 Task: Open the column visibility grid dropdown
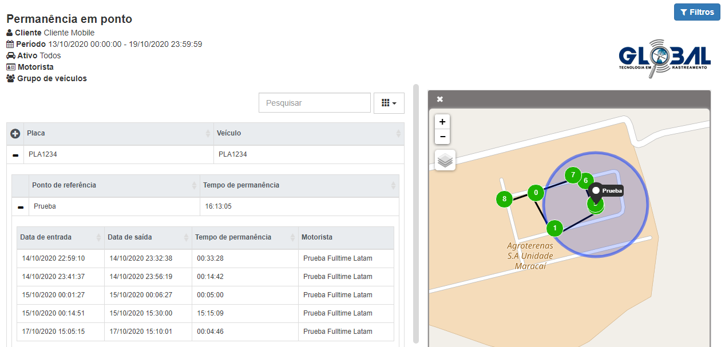(x=389, y=103)
